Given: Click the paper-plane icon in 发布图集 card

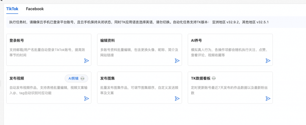Looking at the screenshot, I should click(177, 98).
